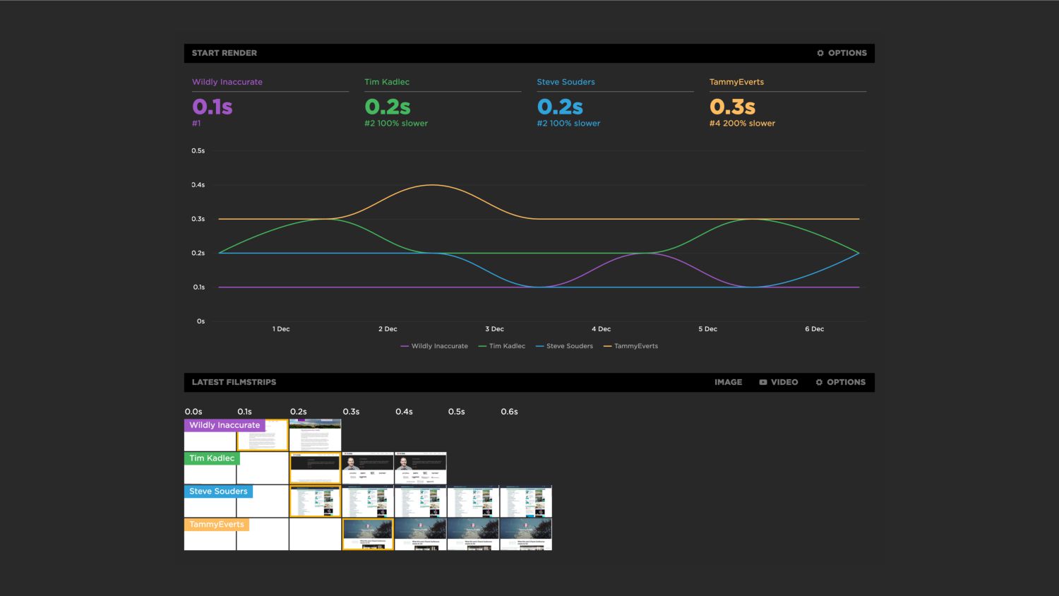The width and height of the screenshot is (1059, 596).
Task: Toggle Steve Souders series in chart legend
Action: pos(564,346)
